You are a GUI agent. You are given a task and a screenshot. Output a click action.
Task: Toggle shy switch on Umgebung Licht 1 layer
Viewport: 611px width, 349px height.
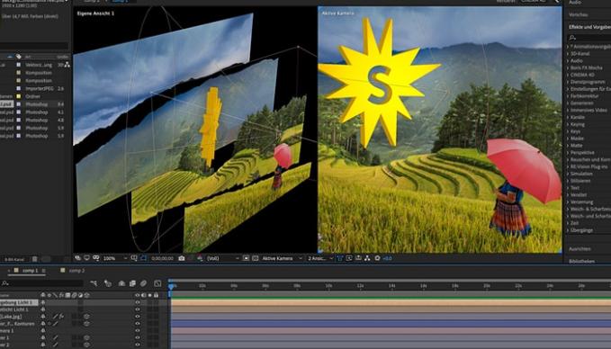43,302
